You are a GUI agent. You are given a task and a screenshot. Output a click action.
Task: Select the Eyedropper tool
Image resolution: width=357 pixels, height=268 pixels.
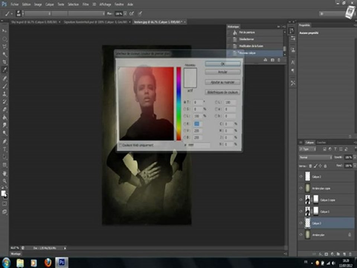click(x=4, y=70)
